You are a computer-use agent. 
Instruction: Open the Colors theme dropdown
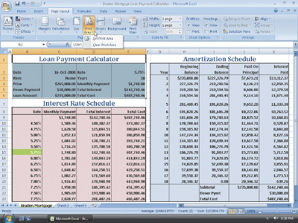tap(24, 19)
